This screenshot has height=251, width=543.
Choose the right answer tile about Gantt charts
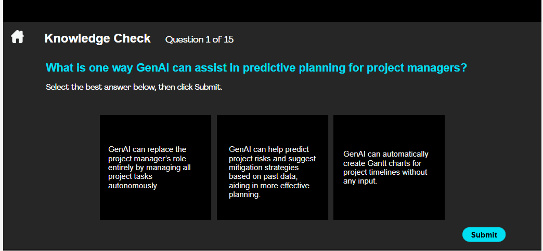[389, 168]
